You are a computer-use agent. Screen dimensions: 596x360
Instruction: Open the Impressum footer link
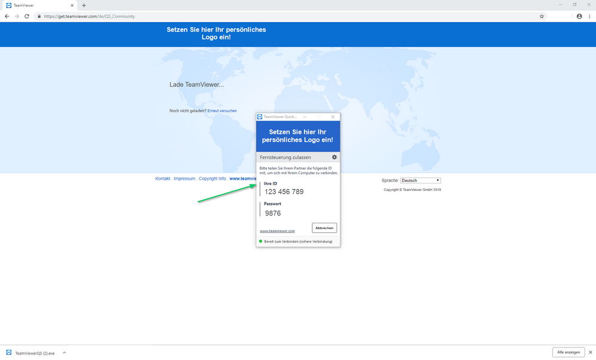pyautogui.click(x=185, y=179)
